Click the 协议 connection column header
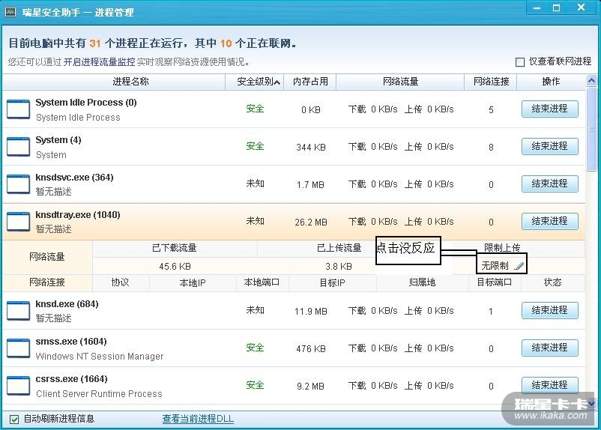Viewport: 601px width, 430px height. 120,282
